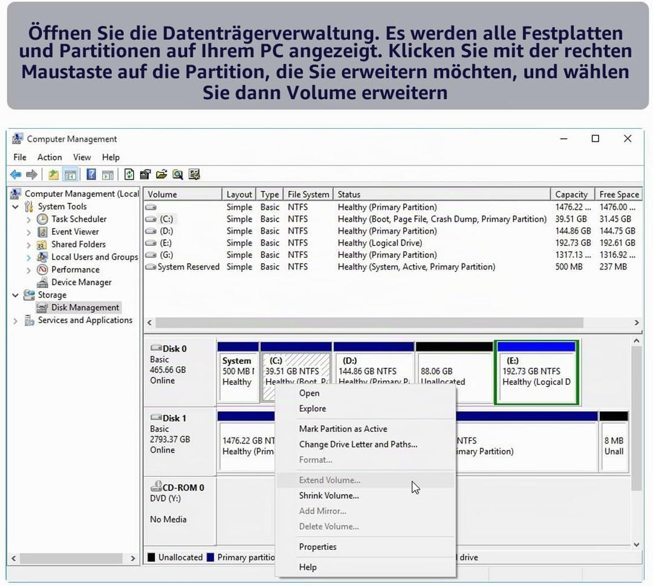Open the Action menu

tap(50, 157)
